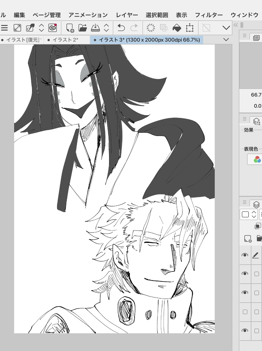262x351 pixels.
Task: Check the fifth layer's selection checkbox
Action: [257, 331]
